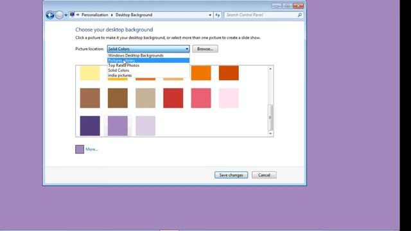This screenshot has height=231, width=411.
Task: Click the search magnifier icon
Action: click(300, 15)
